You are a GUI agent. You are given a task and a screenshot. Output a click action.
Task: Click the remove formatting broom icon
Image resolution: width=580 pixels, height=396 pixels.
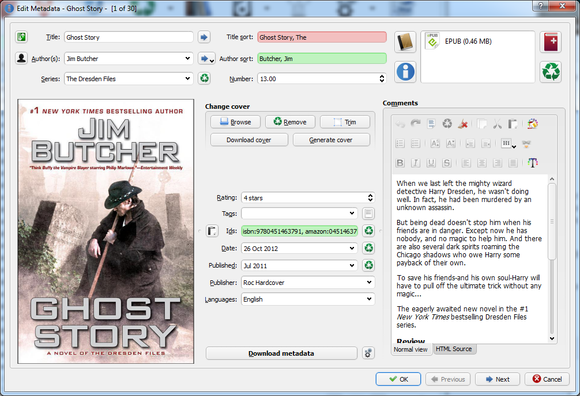coord(463,124)
